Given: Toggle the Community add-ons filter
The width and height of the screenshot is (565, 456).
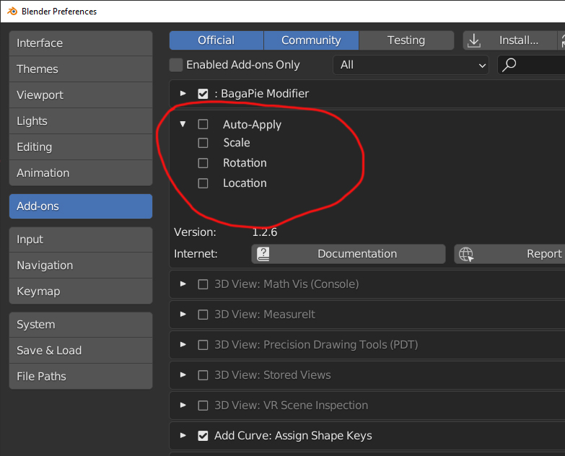Looking at the screenshot, I should (311, 40).
